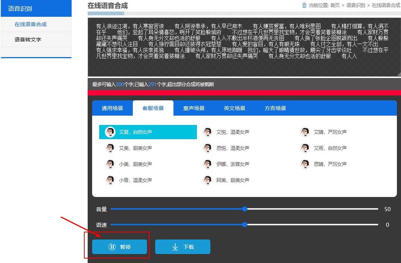
Task: Open the 方言场景 tab
Action: click(275, 108)
